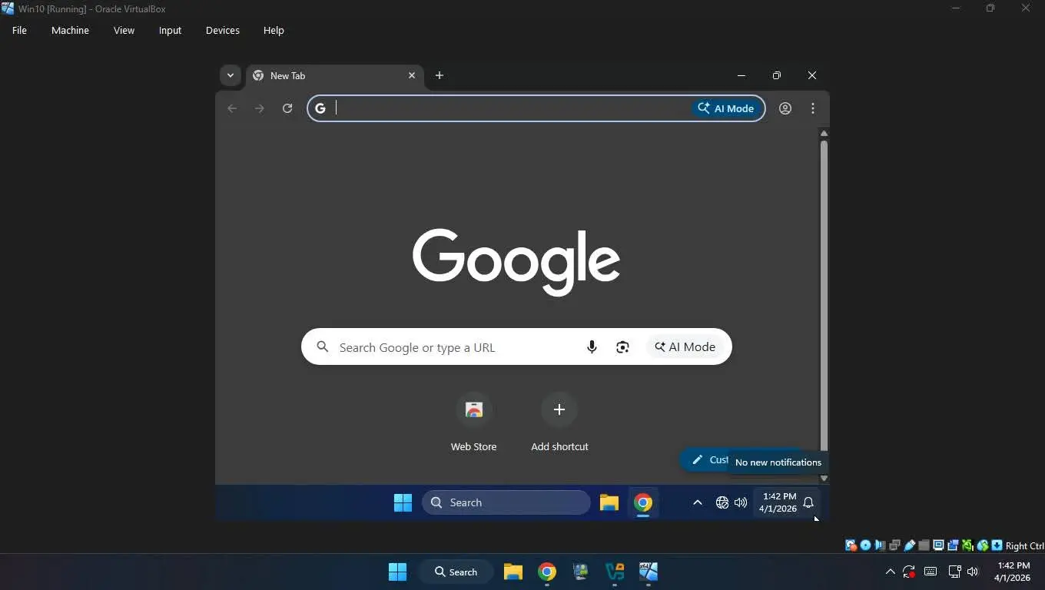Click the host taskbar Search button

[x=456, y=572]
